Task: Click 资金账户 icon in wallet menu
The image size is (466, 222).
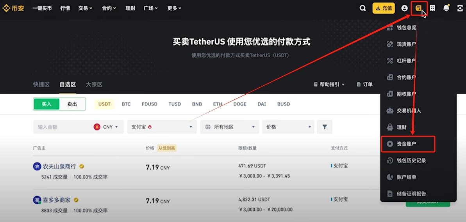Action: (389, 144)
